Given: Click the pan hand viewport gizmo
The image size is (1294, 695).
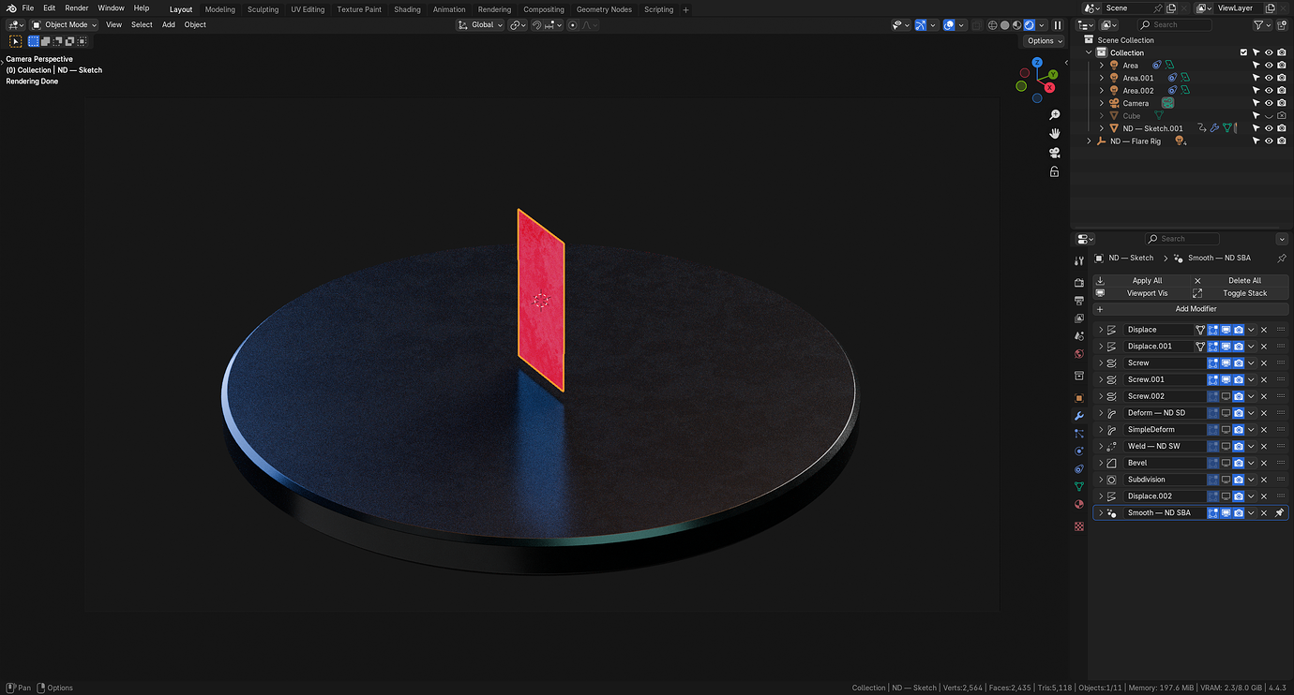Looking at the screenshot, I should pos(1054,133).
